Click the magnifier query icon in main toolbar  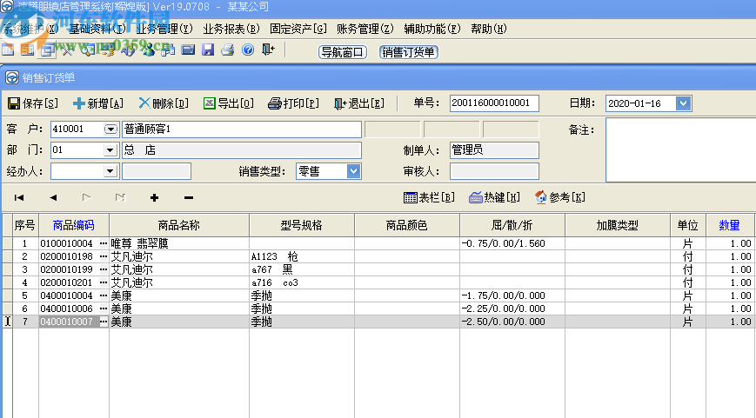(88, 50)
